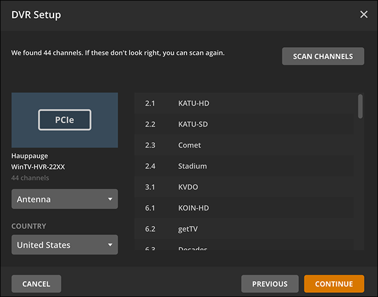Click the Scan Channels button
The height and width of the screenshot is (297, 378).
click(323, 56)
